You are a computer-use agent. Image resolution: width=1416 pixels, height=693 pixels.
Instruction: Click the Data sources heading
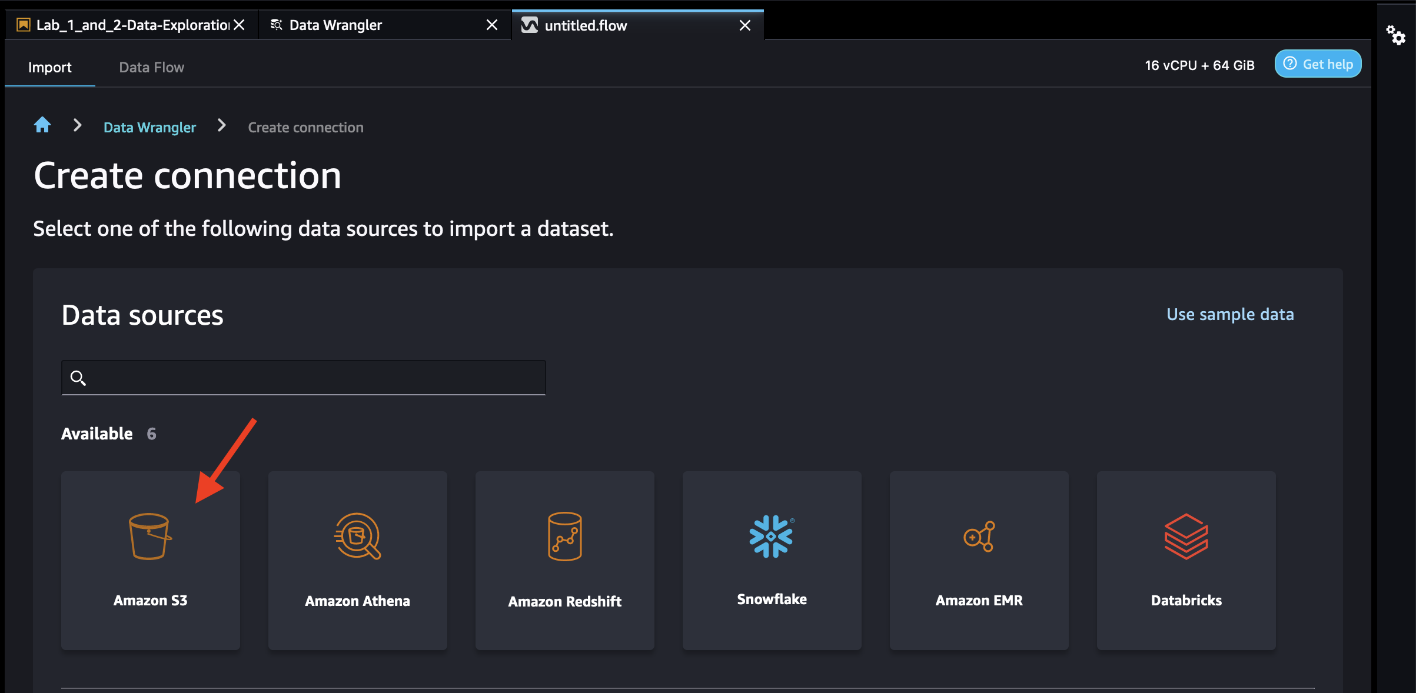[142, 315]
